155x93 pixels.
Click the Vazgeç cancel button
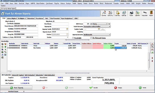[x=118, y=88]
